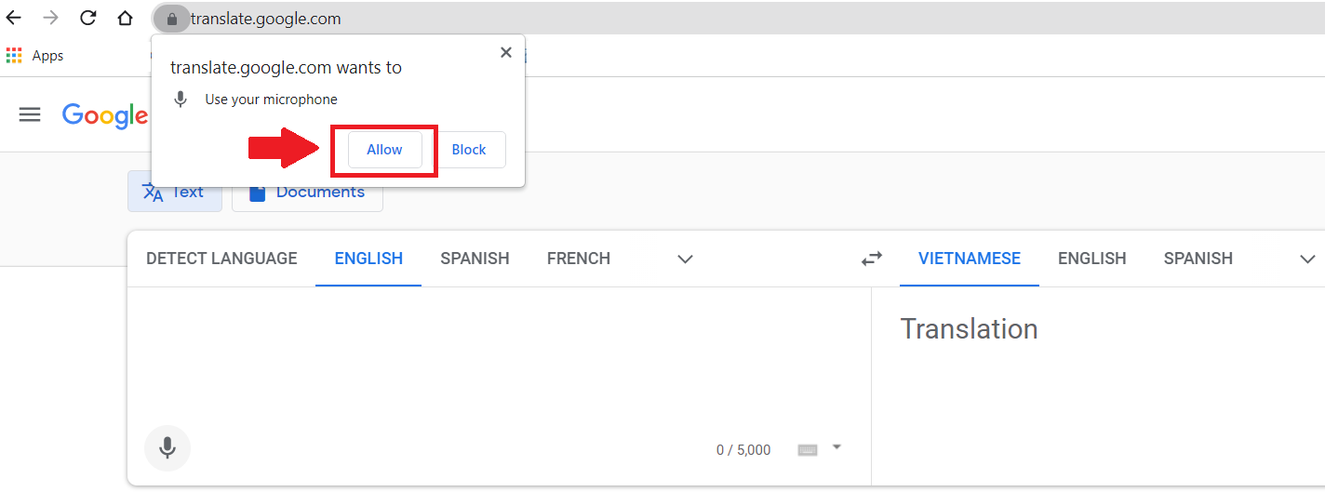
Task: Expand more target languages list
Action: (1307, 259)
